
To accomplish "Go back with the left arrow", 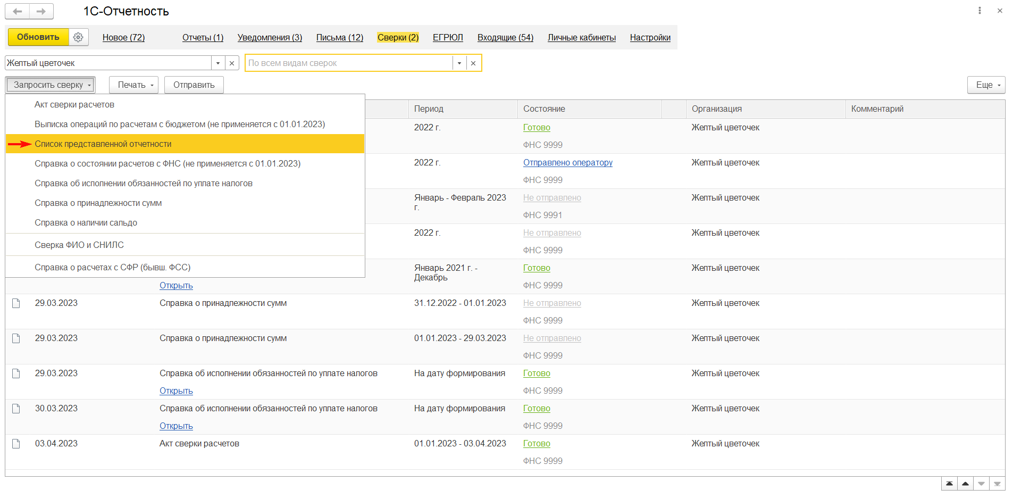I will click(18, 11).
